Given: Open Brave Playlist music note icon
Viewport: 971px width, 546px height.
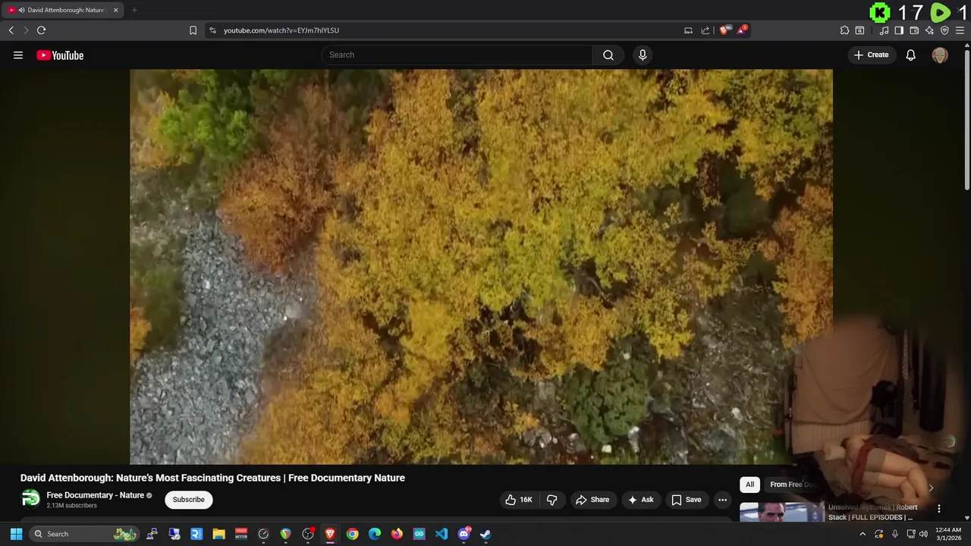Looking at the screenshot, I should [884, 30].
